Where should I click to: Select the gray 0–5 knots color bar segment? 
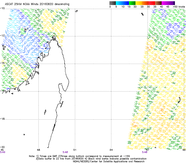tap(113, 3)
